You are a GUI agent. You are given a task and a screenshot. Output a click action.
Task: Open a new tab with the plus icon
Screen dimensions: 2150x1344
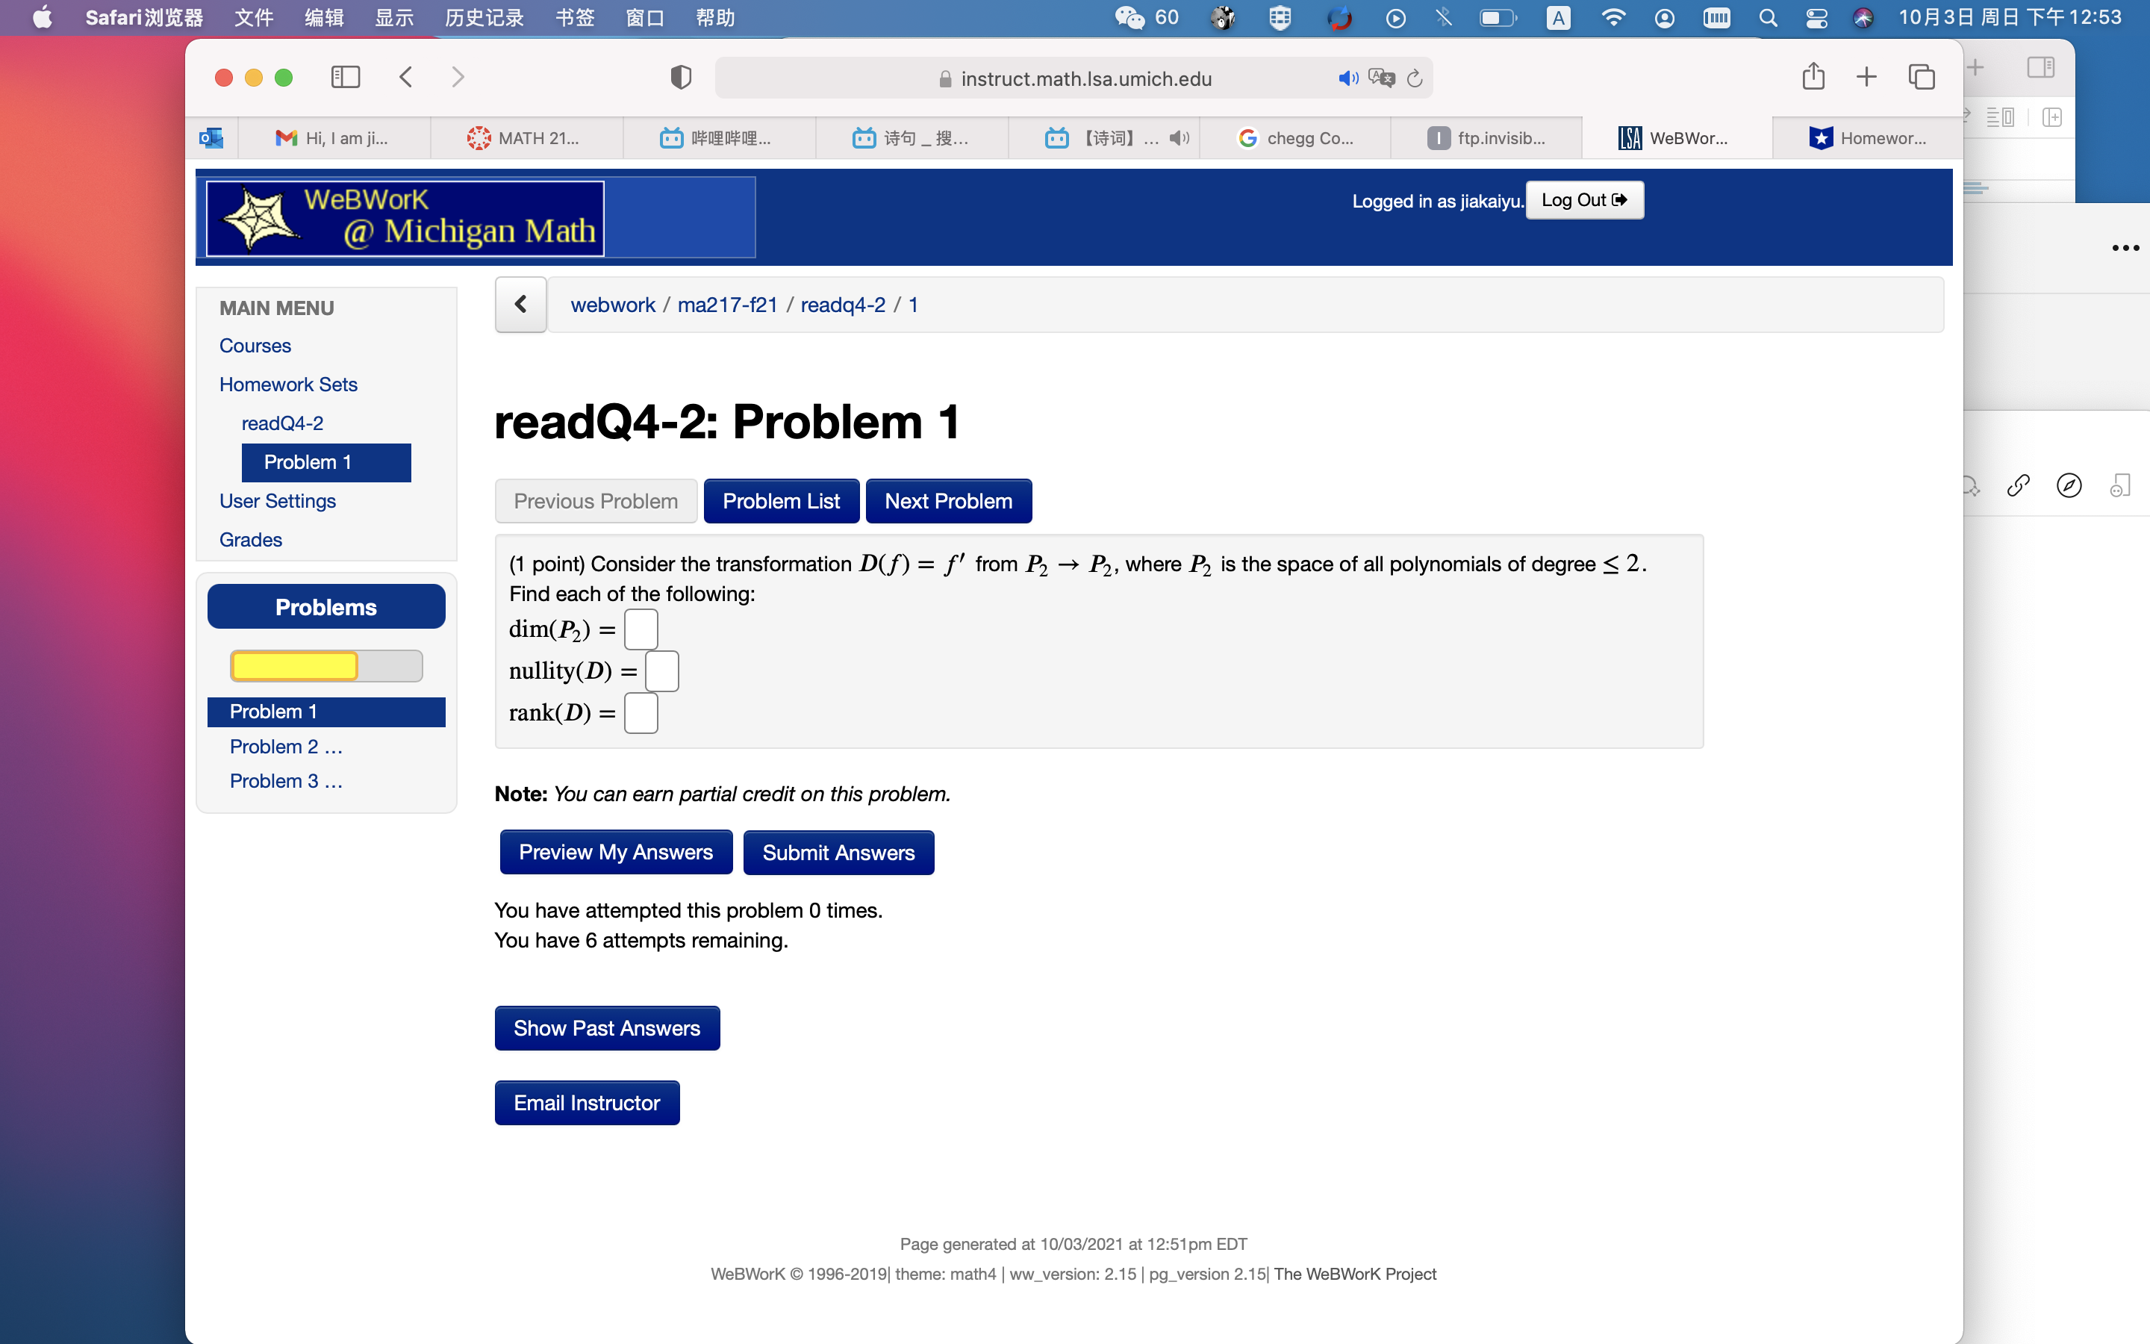(1866, 78)
